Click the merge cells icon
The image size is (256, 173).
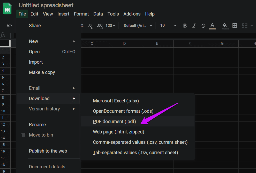pyautogui.click(x=245, y=26)
